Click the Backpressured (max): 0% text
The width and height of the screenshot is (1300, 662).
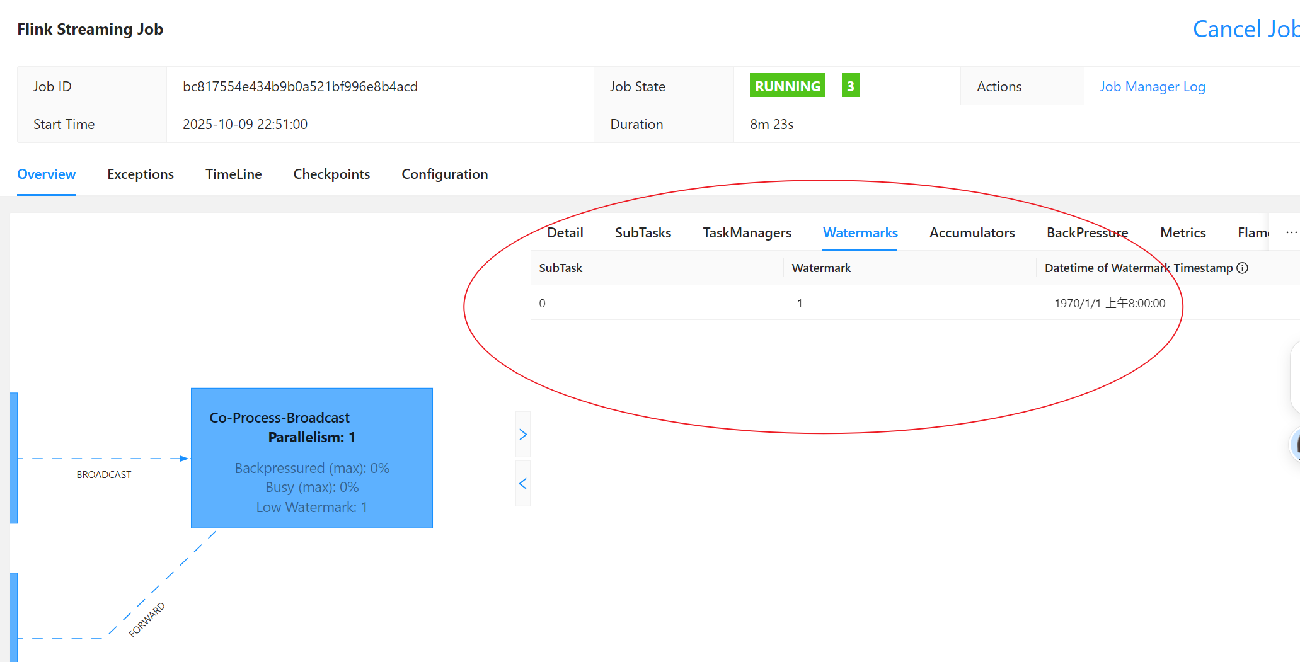pos(312,468)
